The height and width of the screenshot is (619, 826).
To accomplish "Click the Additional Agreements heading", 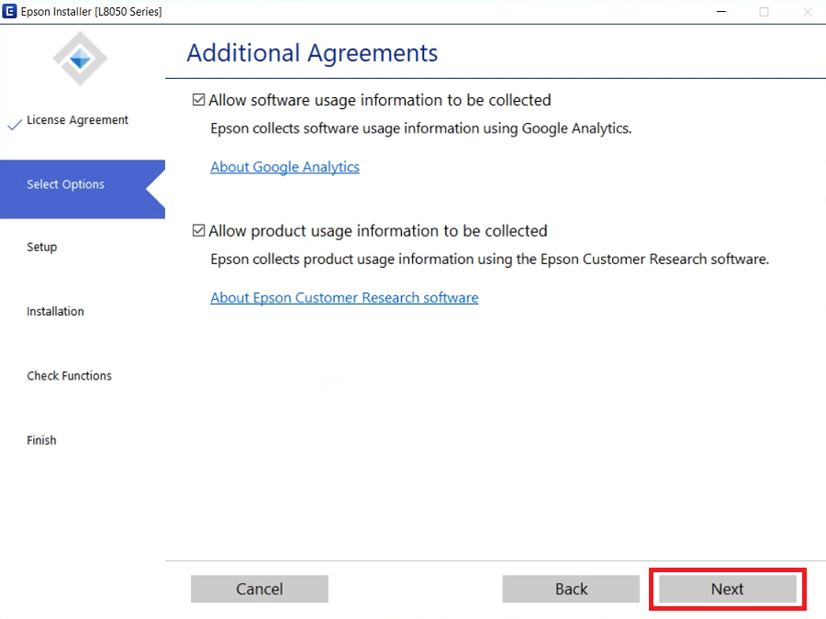I will coord(312,53).
